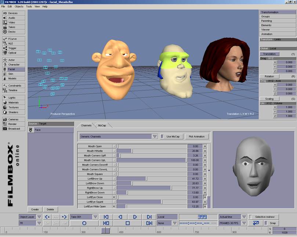Screen dimensions: 297x237
Task: Open the Actual time dropdown
Action: tap(244, 217)
